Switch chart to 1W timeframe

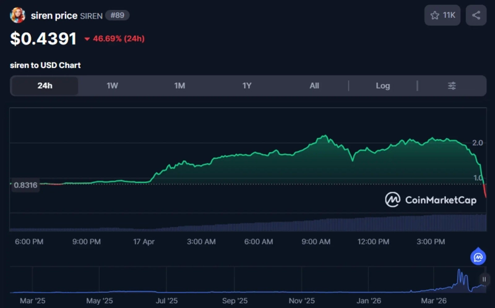(x=112, y=86)
